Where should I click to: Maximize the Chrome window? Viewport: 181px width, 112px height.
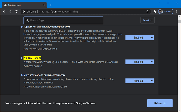tap(168, 3)
